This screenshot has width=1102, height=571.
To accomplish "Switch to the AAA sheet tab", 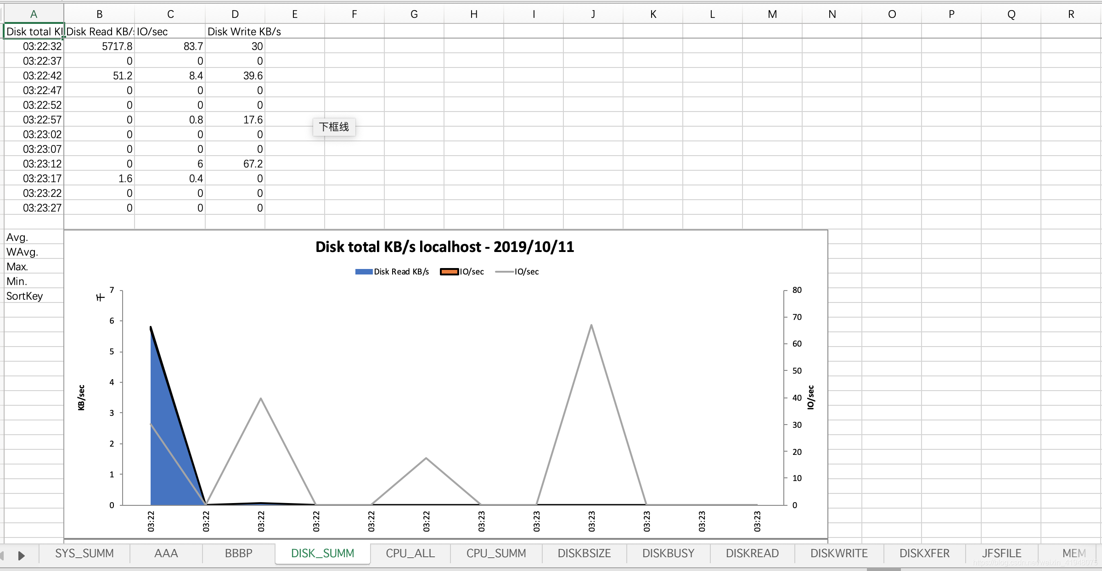I will (166, 553).
